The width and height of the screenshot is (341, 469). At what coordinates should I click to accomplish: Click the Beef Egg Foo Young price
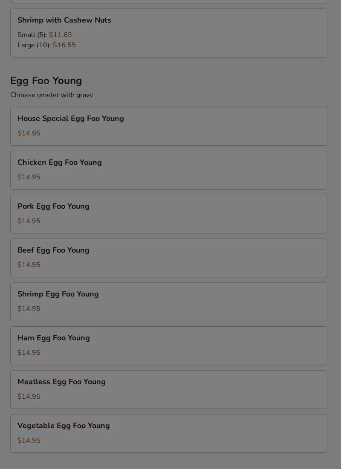click(29, 265)
